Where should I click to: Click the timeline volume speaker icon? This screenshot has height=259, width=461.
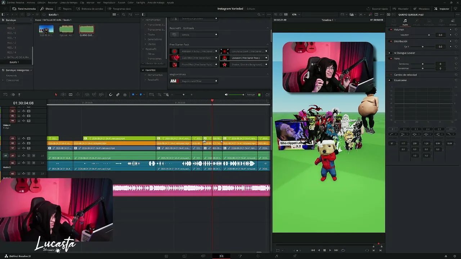pyautogui.click(x=227, y=95)
